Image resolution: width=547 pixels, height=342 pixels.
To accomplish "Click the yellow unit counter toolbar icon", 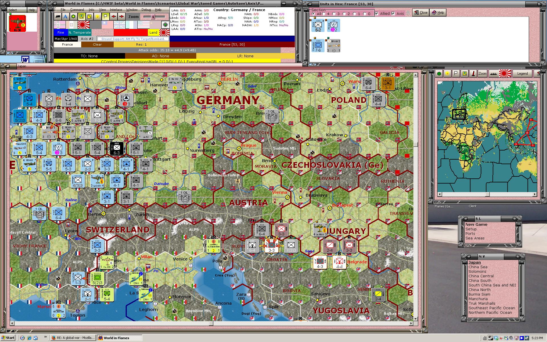I will 81,17.
